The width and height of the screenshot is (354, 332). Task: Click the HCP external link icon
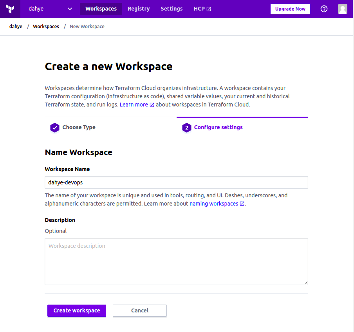209,9
